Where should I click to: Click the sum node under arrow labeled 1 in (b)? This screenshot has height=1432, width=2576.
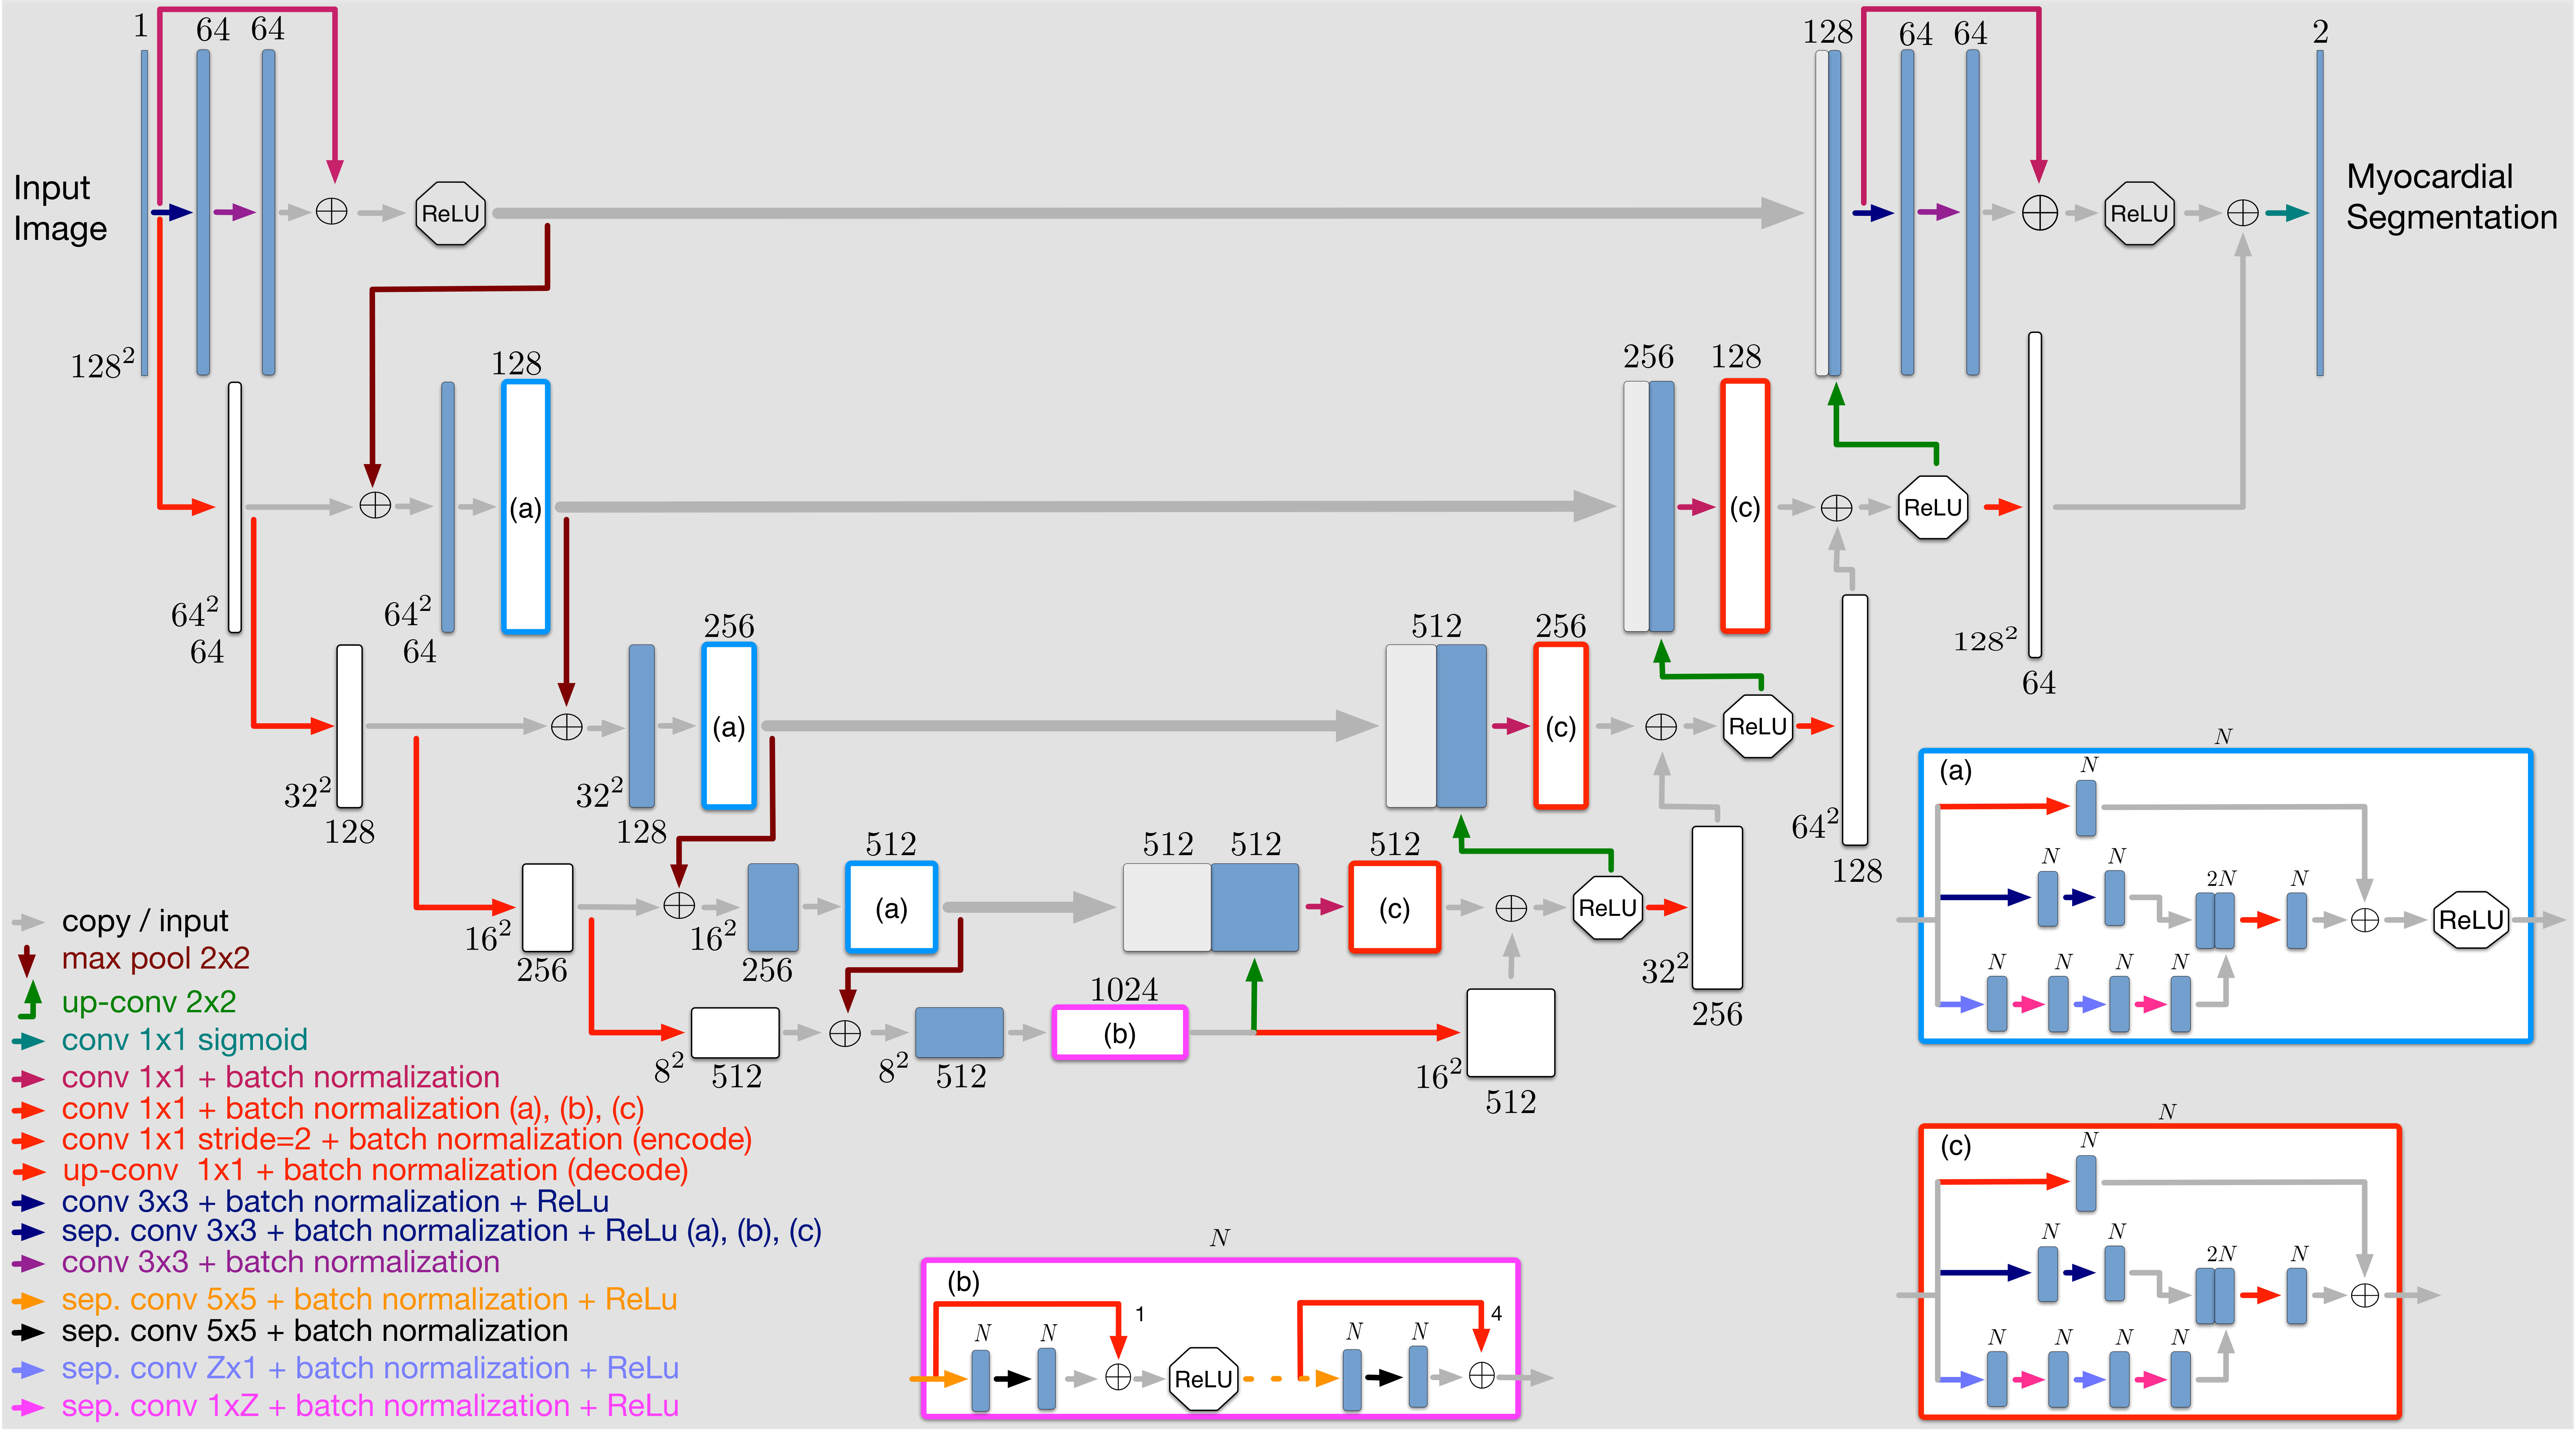click(x=1118, y=1377)
